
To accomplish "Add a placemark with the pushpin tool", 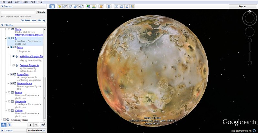I will [x=59, y=6].
